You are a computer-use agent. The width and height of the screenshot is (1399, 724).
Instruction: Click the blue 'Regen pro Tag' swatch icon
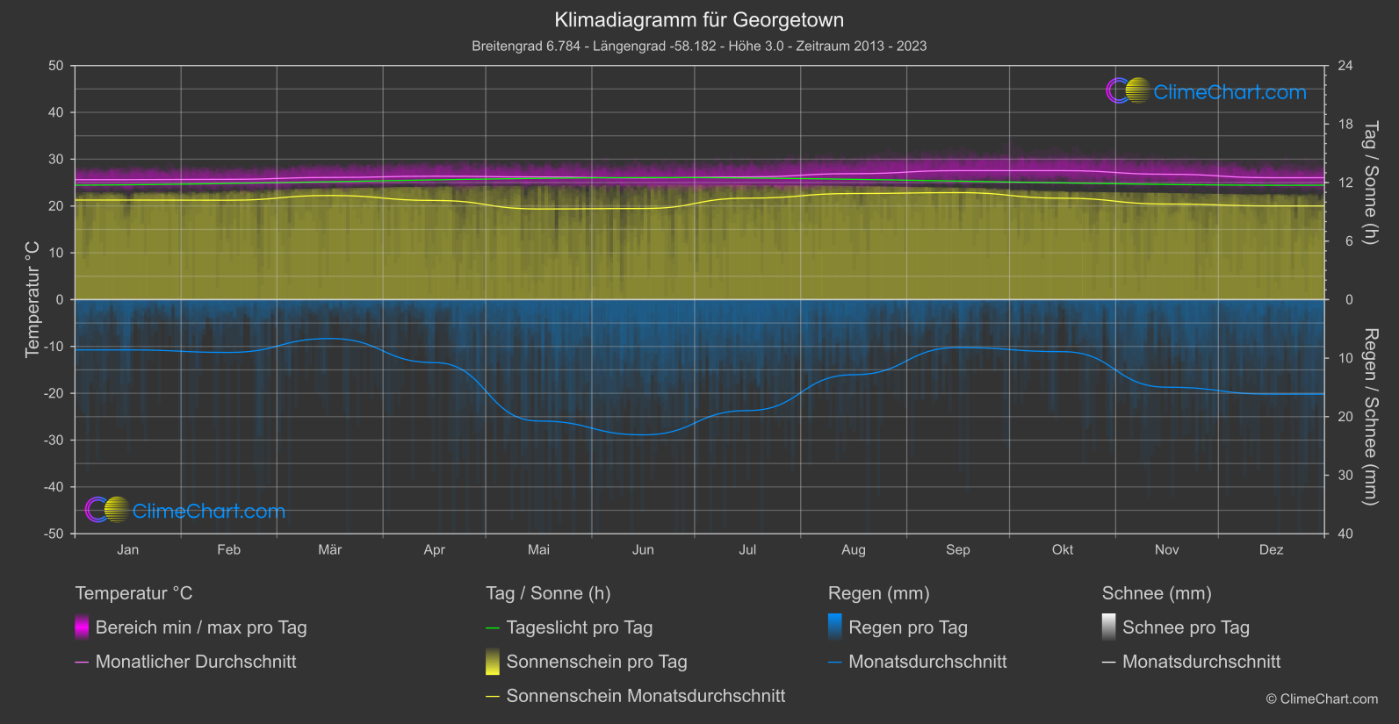pos(835,627)
